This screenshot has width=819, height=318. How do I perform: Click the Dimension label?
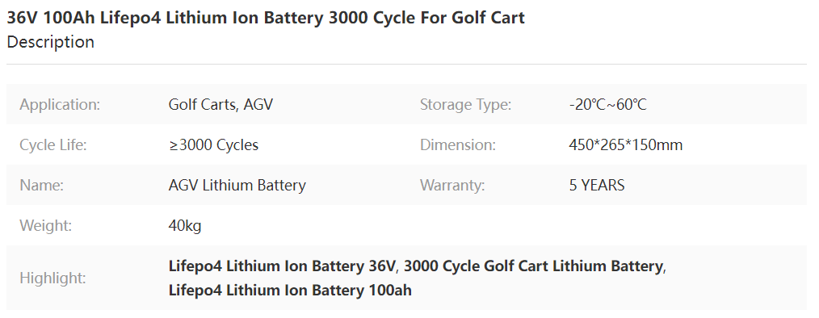pyautogui.click(x=457, y=144)
